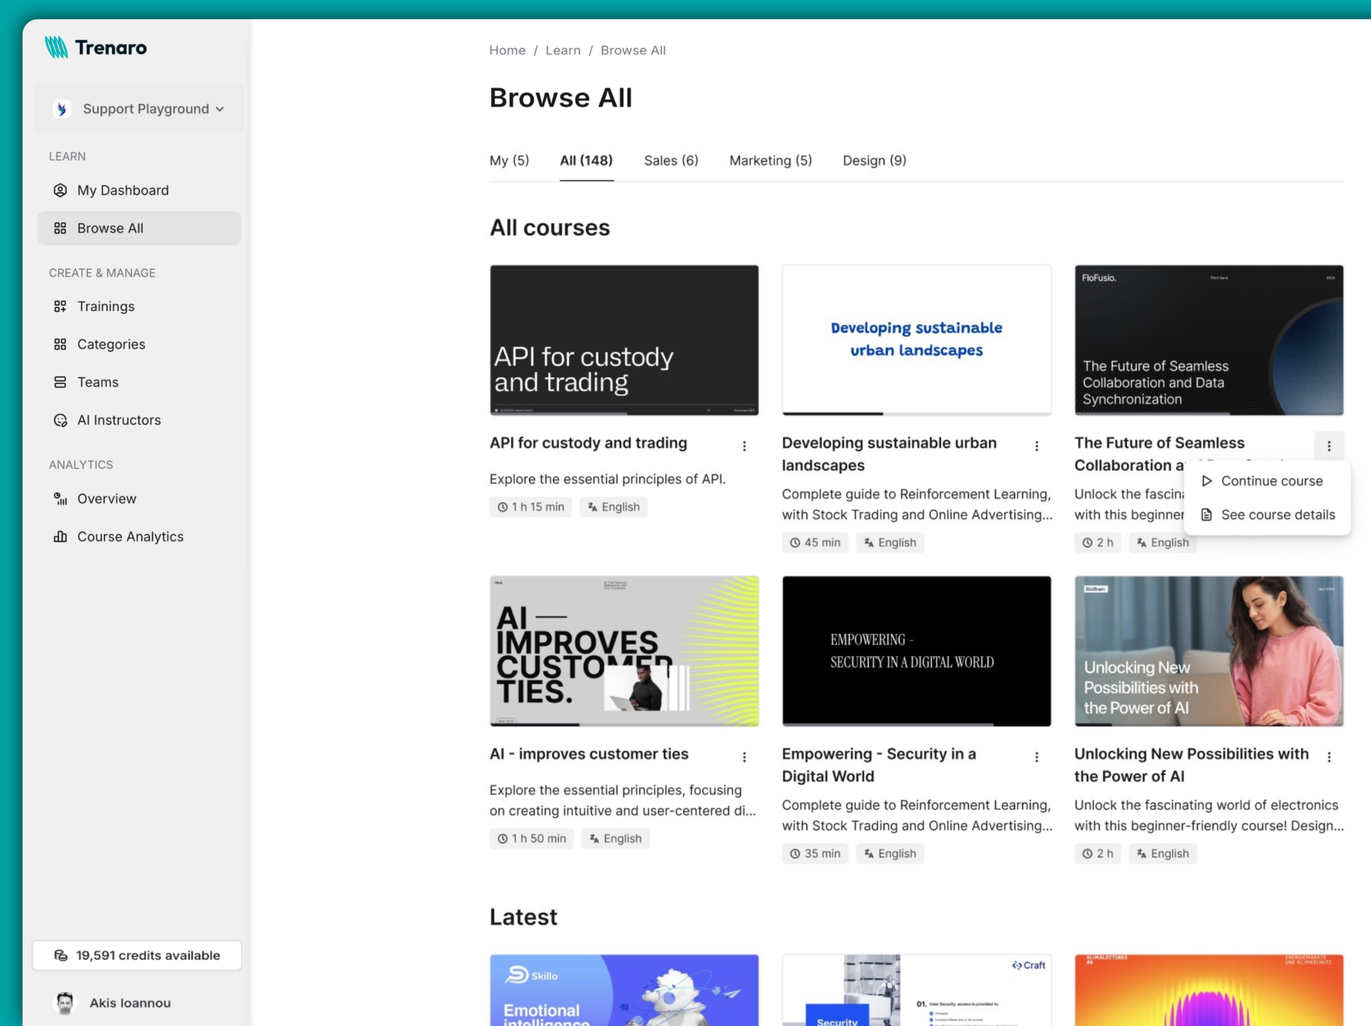The width and height of the screenshot is (1371, 1026).
Task: Open Trainings under Create & Manage
Action: (x=106, y=306)
